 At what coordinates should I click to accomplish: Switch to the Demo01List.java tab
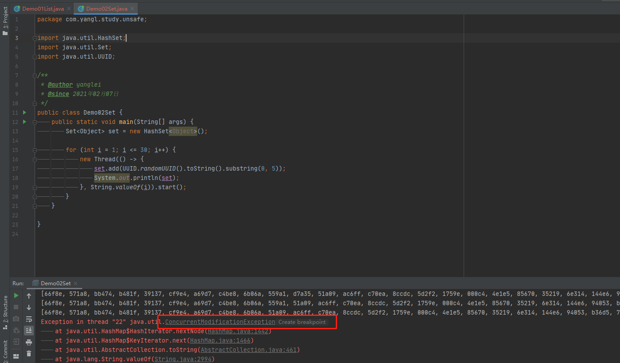[42, 8]
